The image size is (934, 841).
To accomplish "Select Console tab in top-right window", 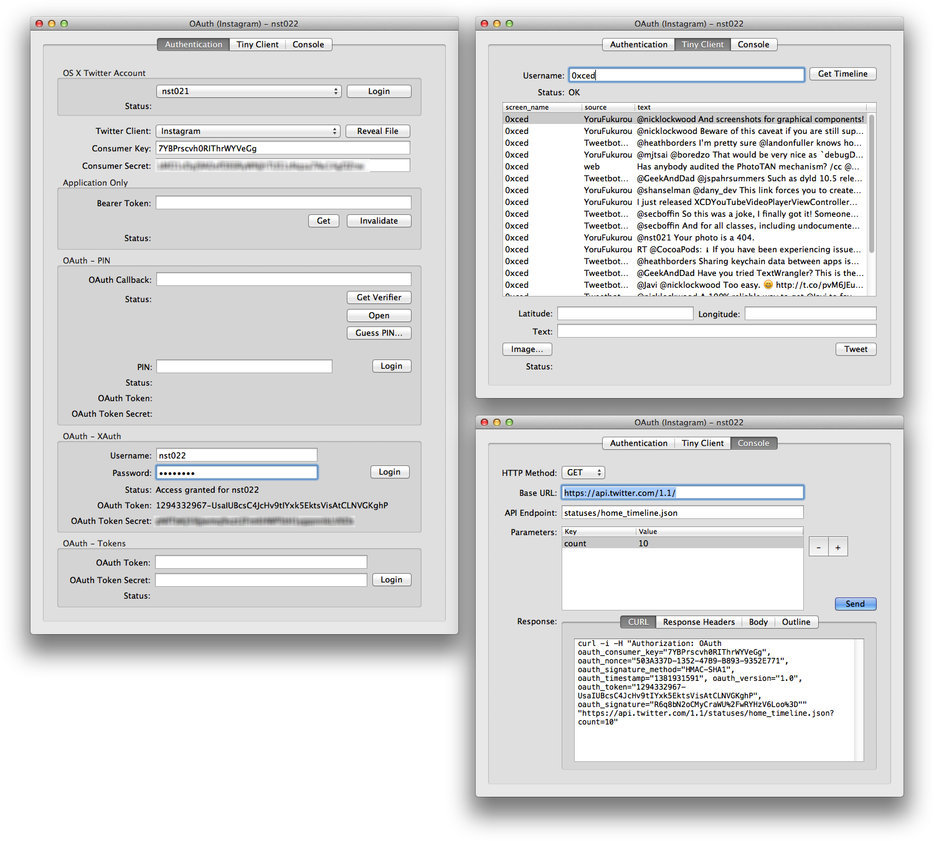I will pos(753,44).
